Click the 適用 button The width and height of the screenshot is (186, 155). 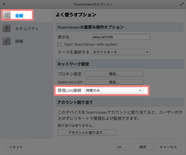click(143, 147)
